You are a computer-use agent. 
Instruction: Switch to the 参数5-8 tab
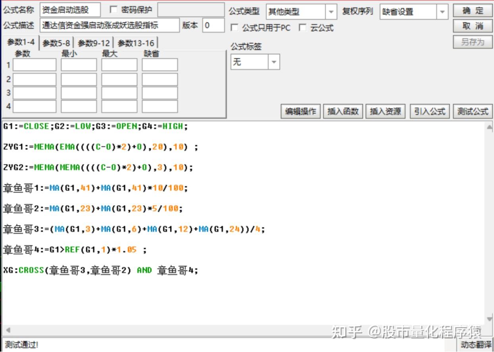point(56,43)
